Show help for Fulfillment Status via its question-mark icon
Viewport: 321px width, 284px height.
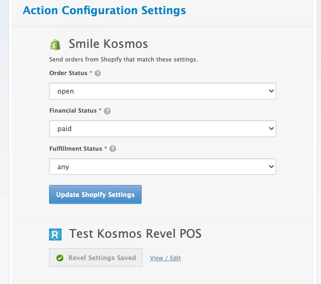pyautogui.click(x=113, y=149)
